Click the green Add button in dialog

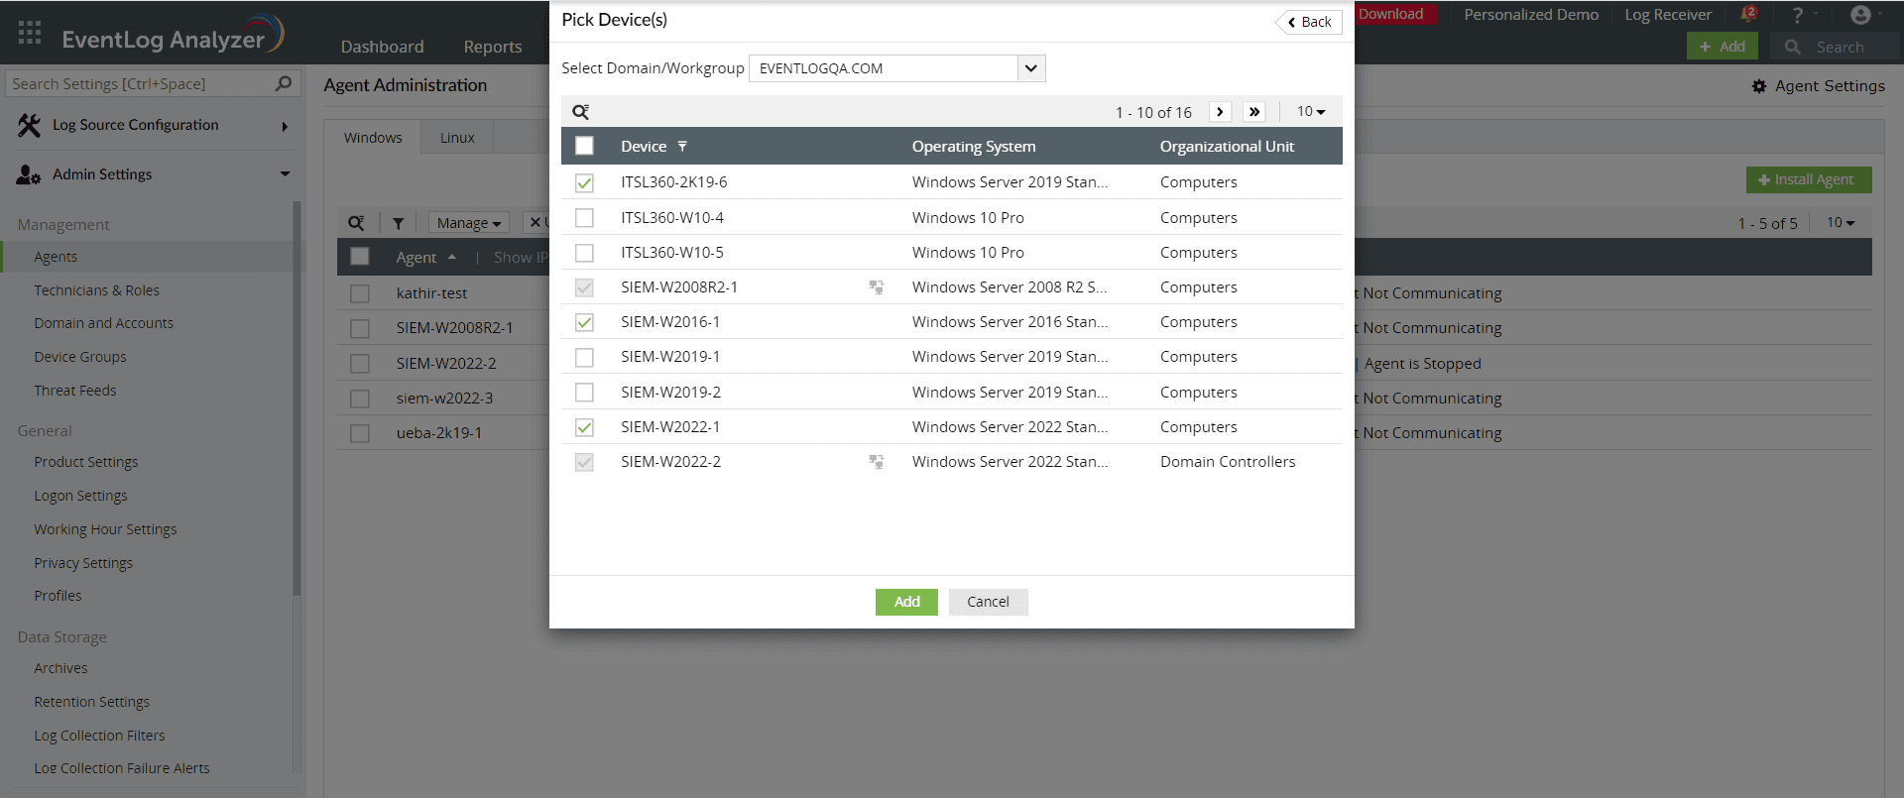coord(906,602)
